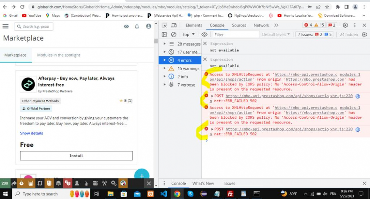Open the Default levels dropdown

coord(276,34)
